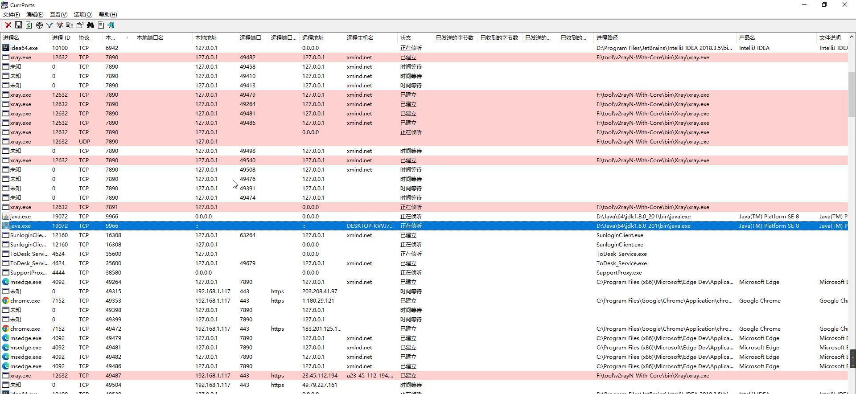The height and width of the screenshot is (394, 856).
Task: Click the chrome.exe icon on port 49472 row
Action: (x=6, y=328)
